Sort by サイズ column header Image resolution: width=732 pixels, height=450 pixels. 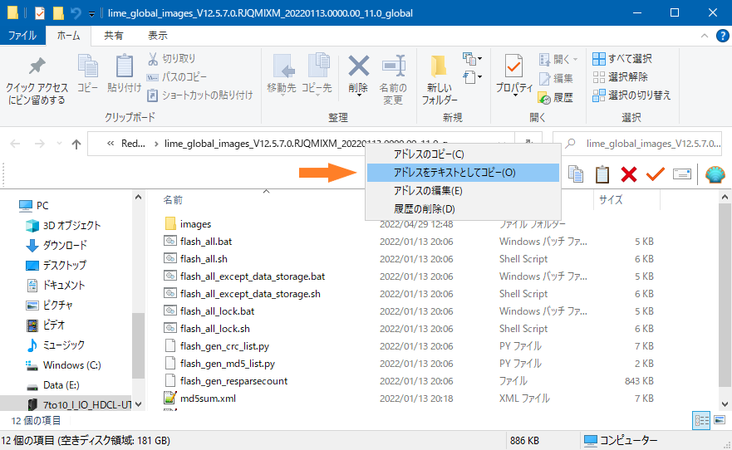tap(611, 200)
